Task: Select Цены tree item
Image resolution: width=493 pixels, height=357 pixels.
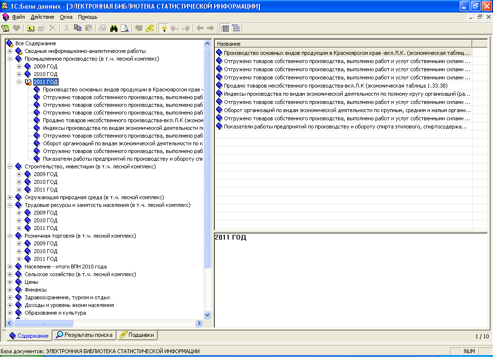Action: 31,282
